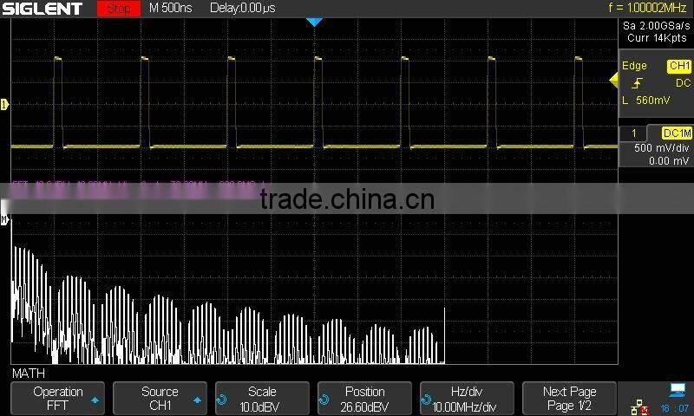The width and height of the screenshot is (694, 416).
Task: Click the blue trigger position marker
Action: [314, 23]
